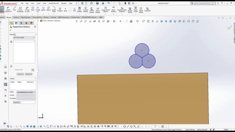This screenshot has height=132, width=235.
Task: Collapse the Entities section
Action: (x=36, y=78)
